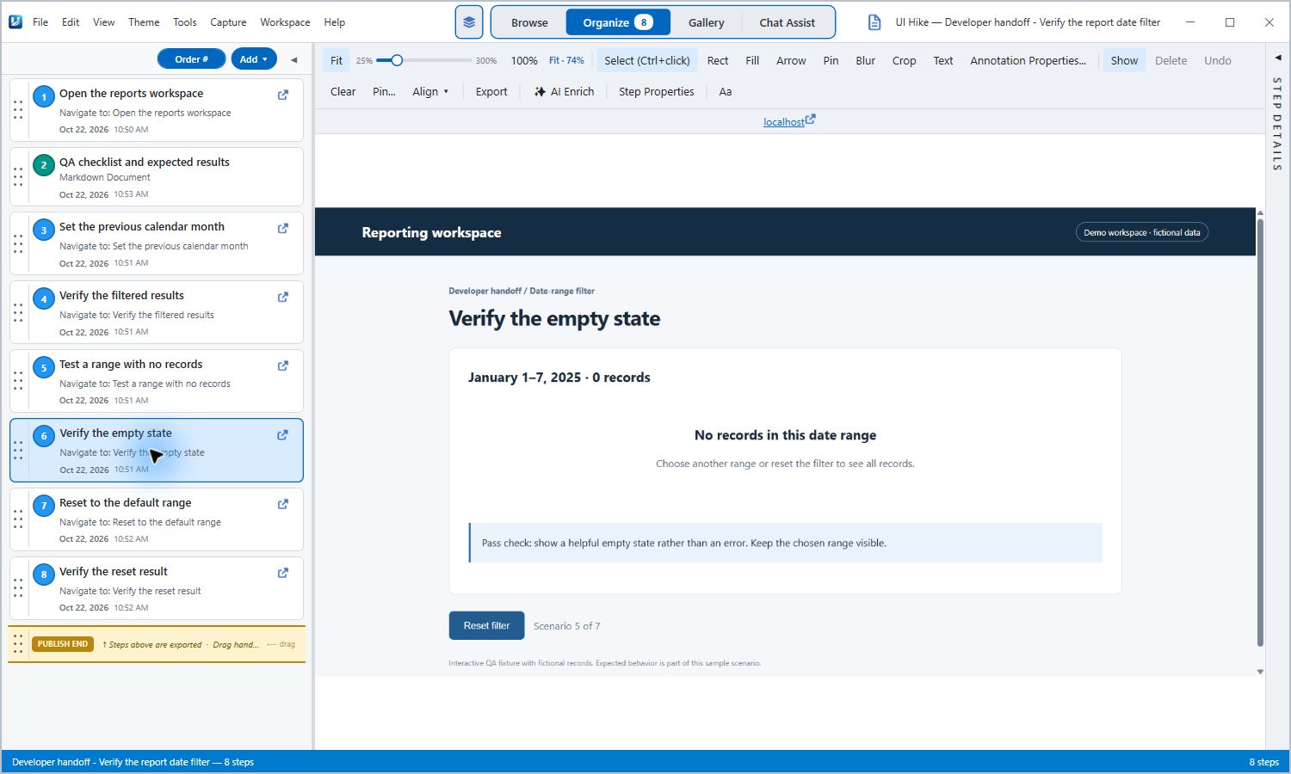Image resolution: width=1291 pixels, height=774 pixels.
Task: Select step number 2 badge
Action: pos(44,165)
